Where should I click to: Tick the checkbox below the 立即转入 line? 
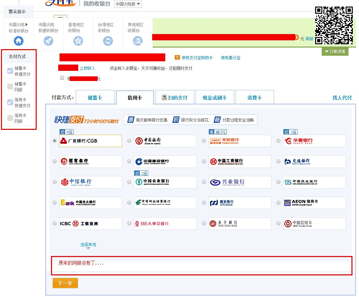(62, 78)
